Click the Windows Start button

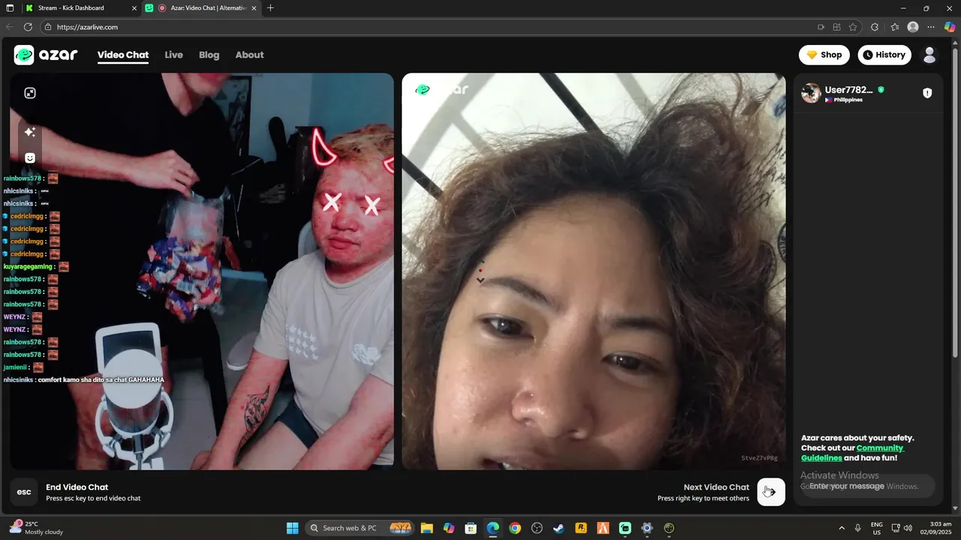pyautogui.click(x=292, y=528)
